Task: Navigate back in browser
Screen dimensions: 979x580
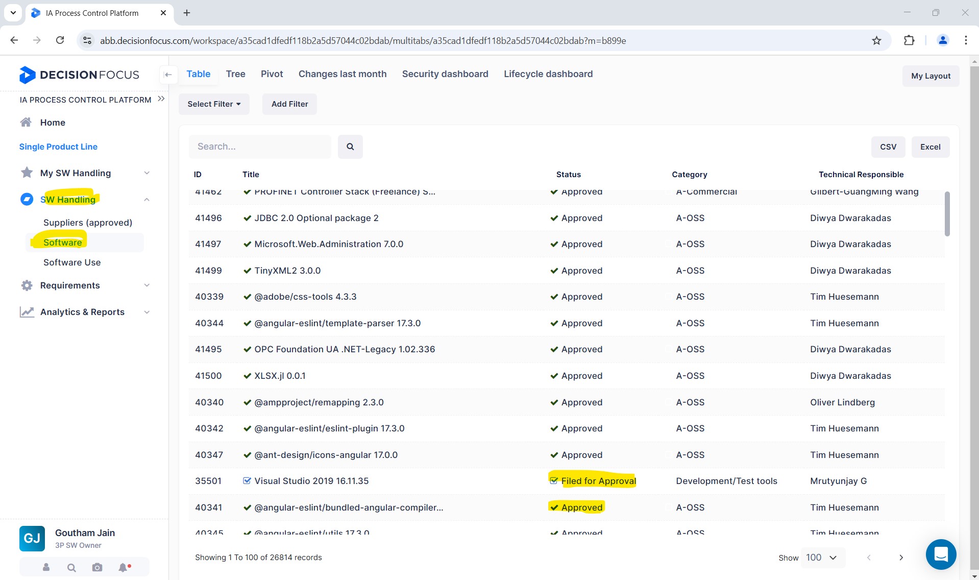Action: coord(14,40)
